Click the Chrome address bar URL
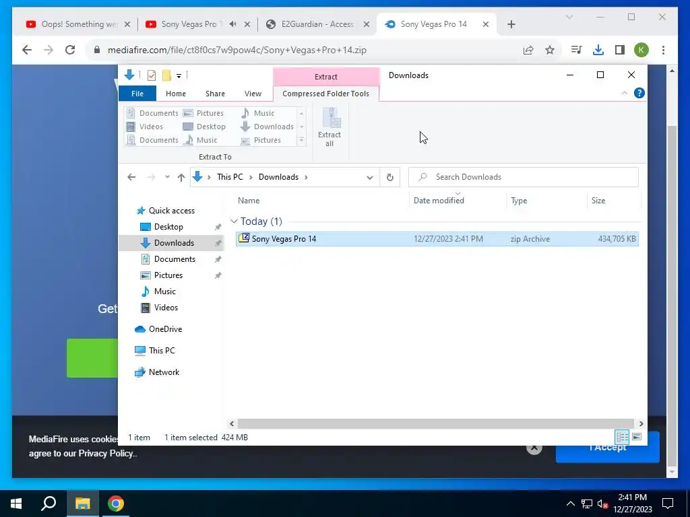690x517 pixels. (x=237, y=50)
